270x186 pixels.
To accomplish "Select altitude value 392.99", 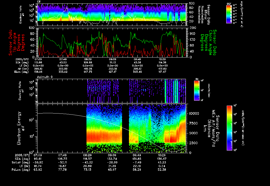I will 63,69.
